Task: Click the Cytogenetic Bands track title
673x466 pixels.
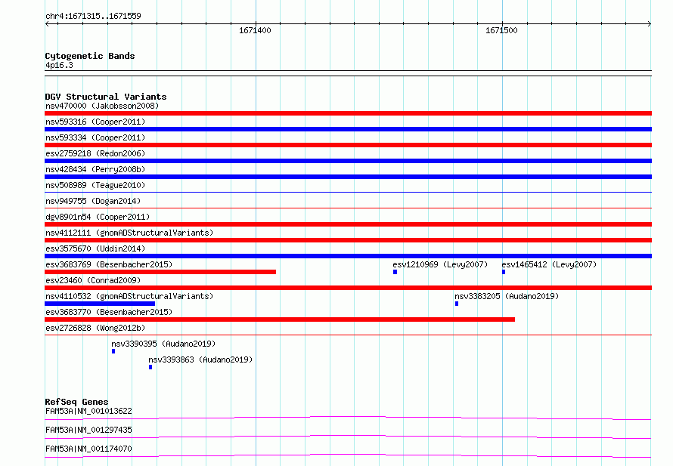Action: (90, 56)
